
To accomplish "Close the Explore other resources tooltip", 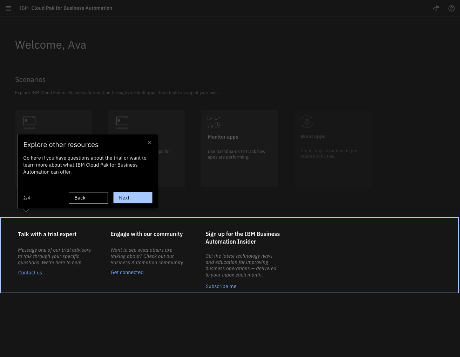I will [149, 142].
